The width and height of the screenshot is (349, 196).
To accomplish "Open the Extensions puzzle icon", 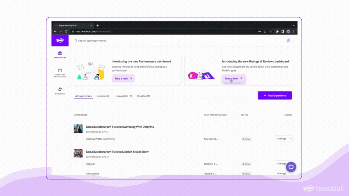I will (x=277, y=32).
